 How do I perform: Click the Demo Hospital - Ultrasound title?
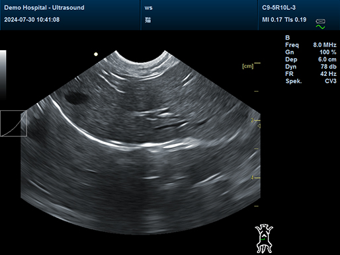[x=44, y=8]
